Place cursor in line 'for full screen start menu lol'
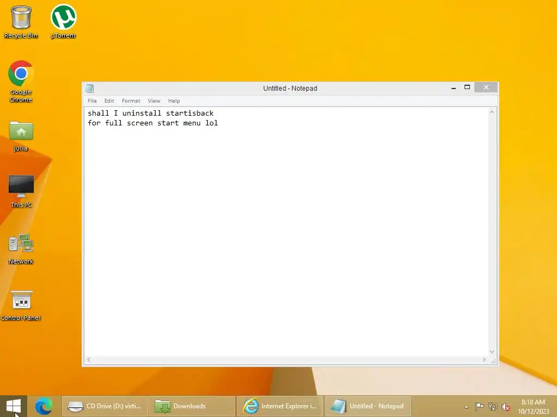Screen dimensions: 557x417 pyautogui.click(x=153, y=123)
